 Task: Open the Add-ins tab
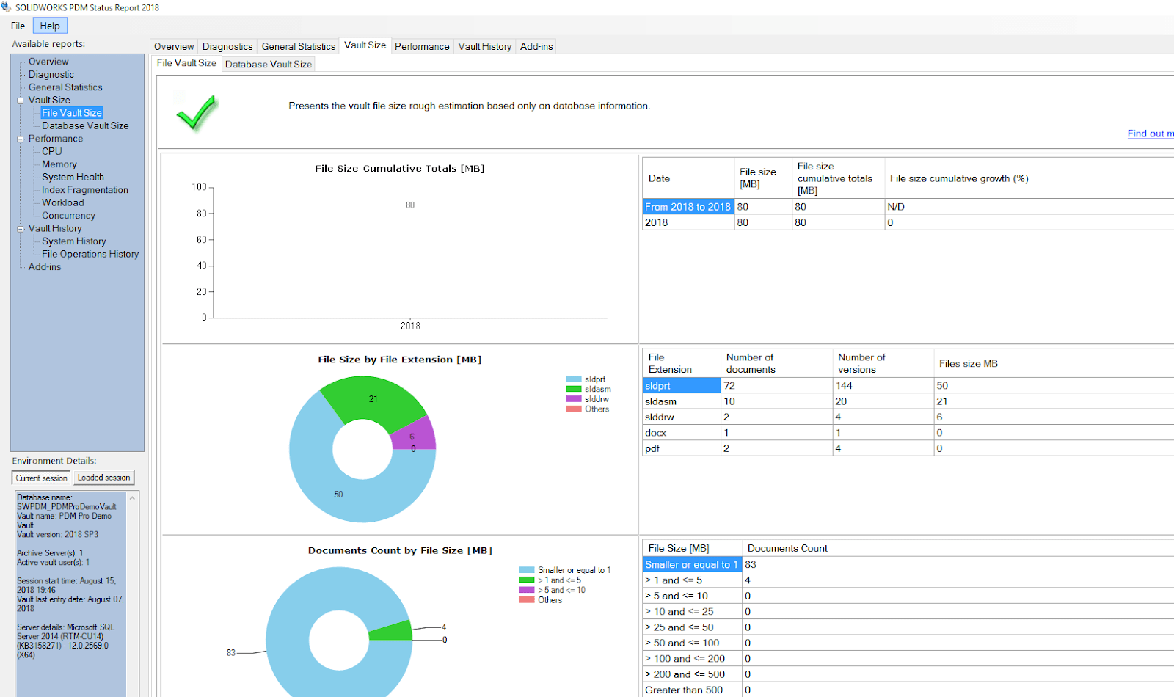click(536, 46)
